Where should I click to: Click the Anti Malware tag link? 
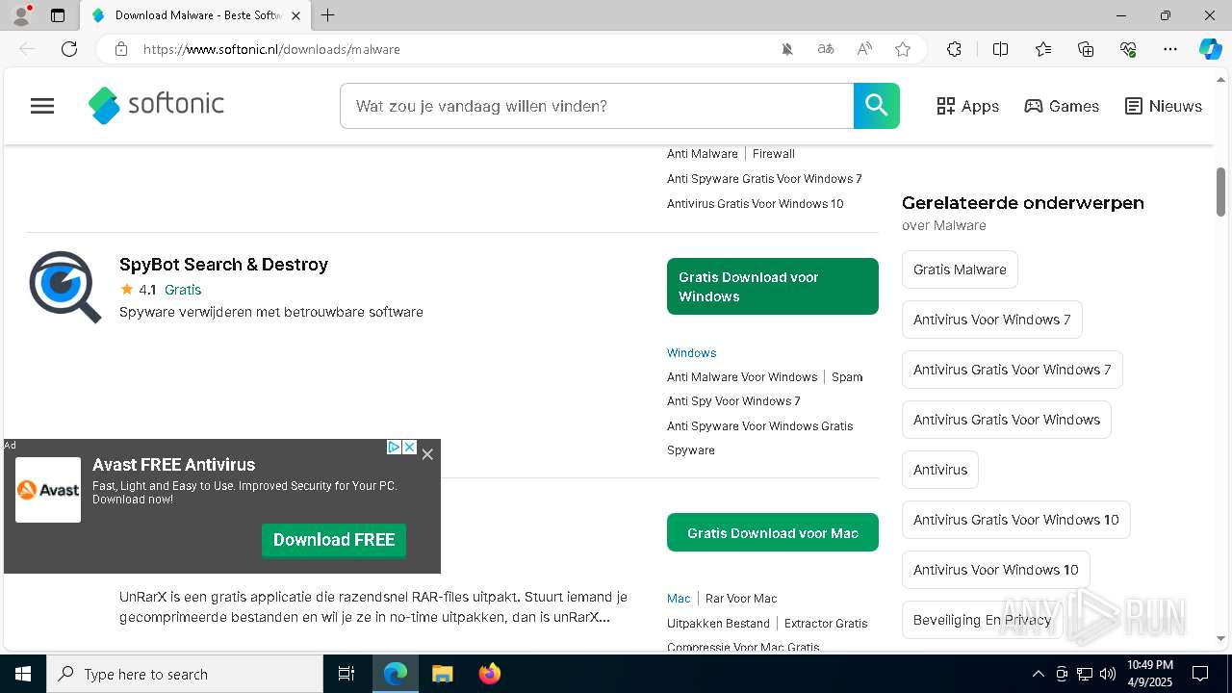point(703,154)
